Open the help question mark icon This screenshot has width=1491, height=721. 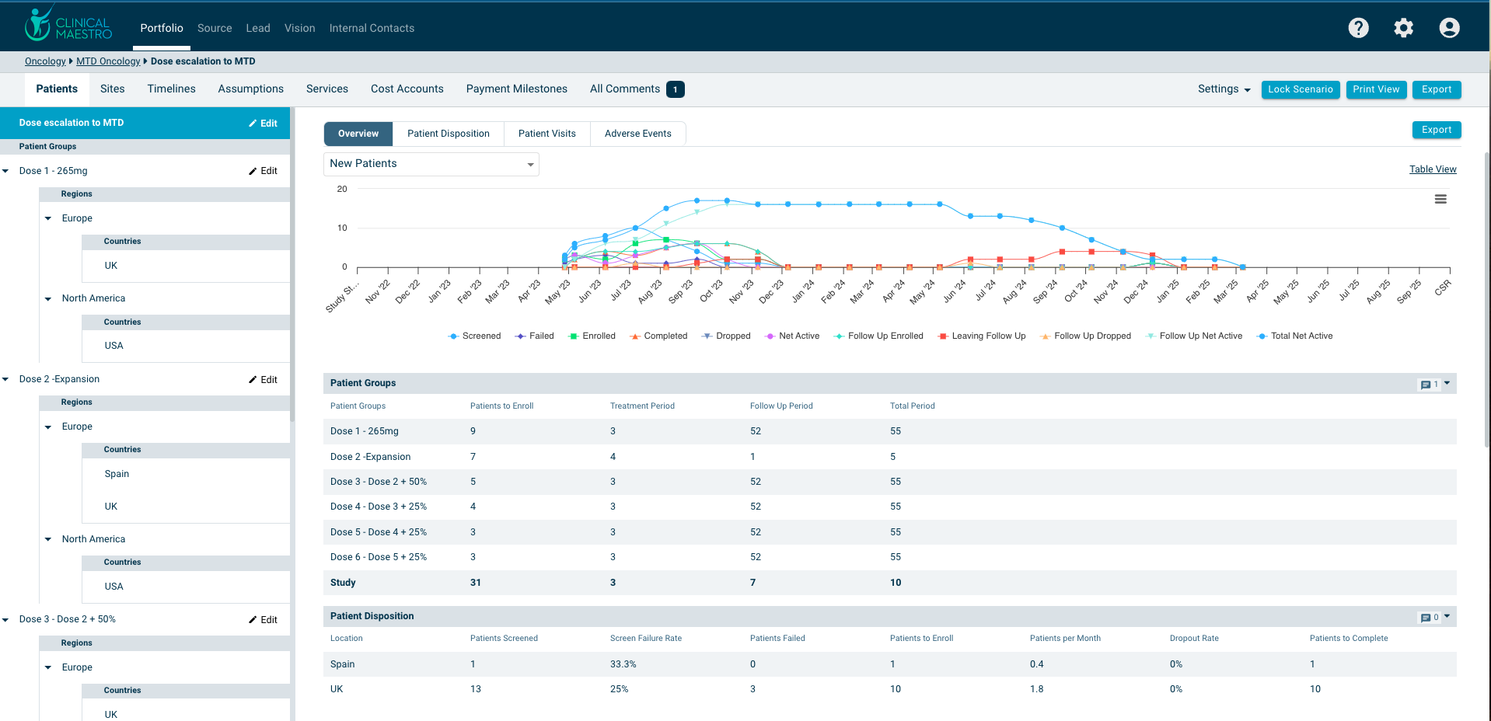pos(1358,28)
